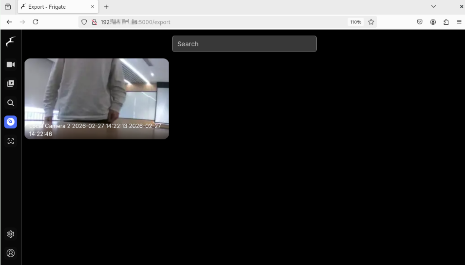The height and width of the screenshot is (265, 465).
Task: Open the Explore search icon in sidebar
Action: click(10, 103)
